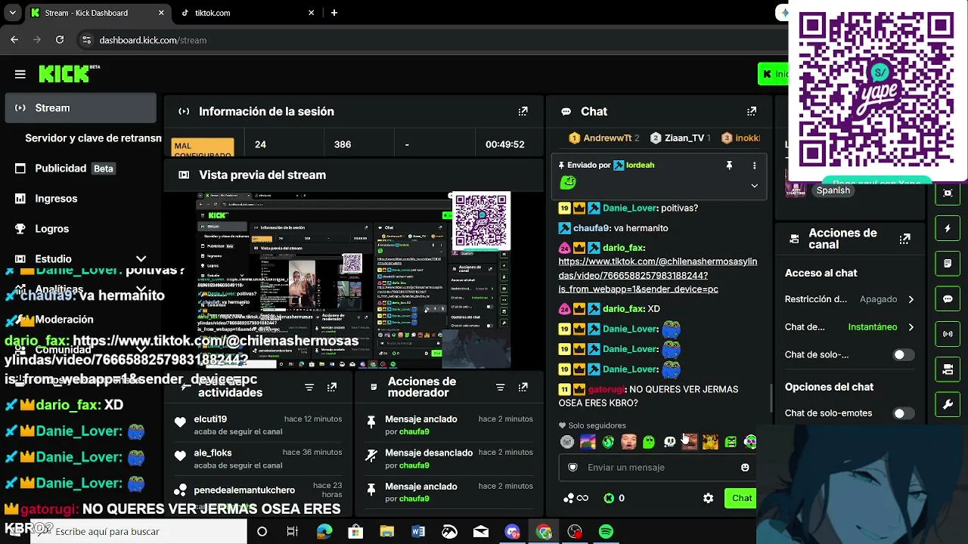The width and height of the screenshot is (968, 544).
Task: Click AndrewwTt in the top chatters row
Action: click(607, 138)
